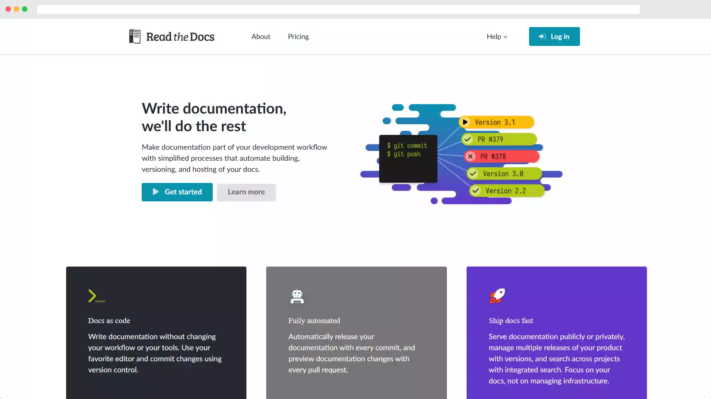
Task: Open the Help dropdown menu
Action: tap(494, 36)
